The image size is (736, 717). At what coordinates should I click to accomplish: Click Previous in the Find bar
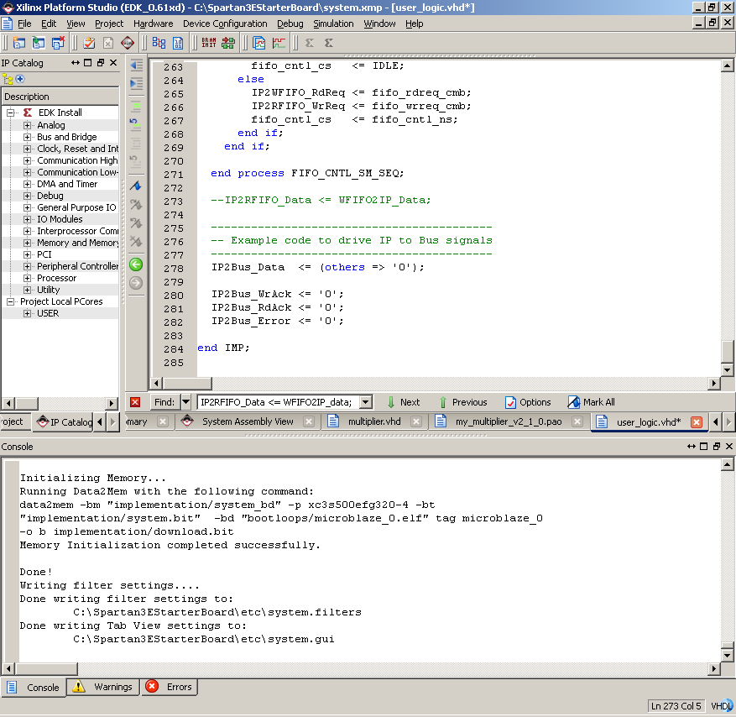[x=463, y=402]
